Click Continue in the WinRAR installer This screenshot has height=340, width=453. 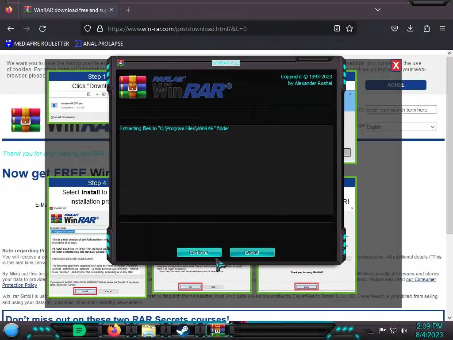(199, 252)
